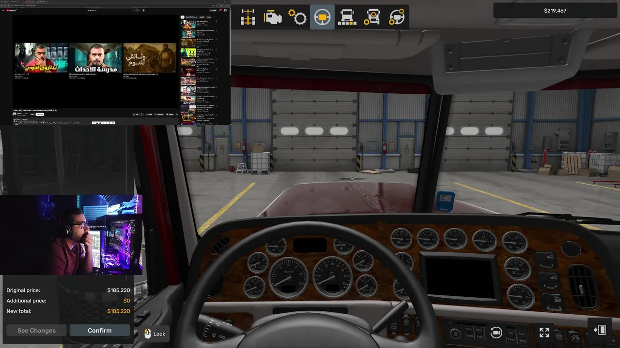Select the 'All' chip above suggested videos
Viewport: 620px width, 348px height.
coord(183,17)
